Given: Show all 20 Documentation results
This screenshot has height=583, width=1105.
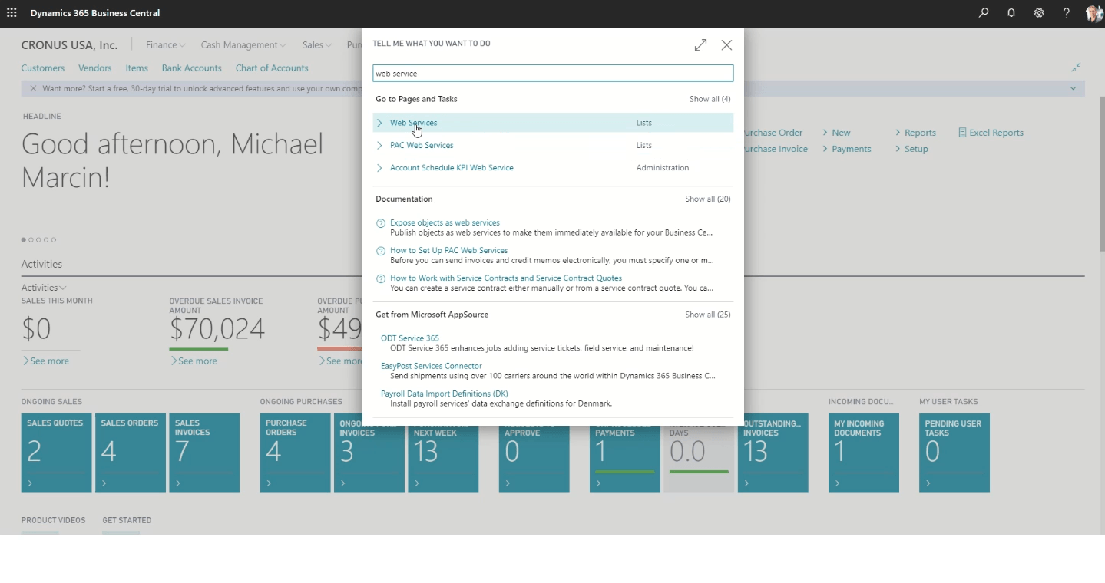Looking at the screenshot, I should 708,199.
